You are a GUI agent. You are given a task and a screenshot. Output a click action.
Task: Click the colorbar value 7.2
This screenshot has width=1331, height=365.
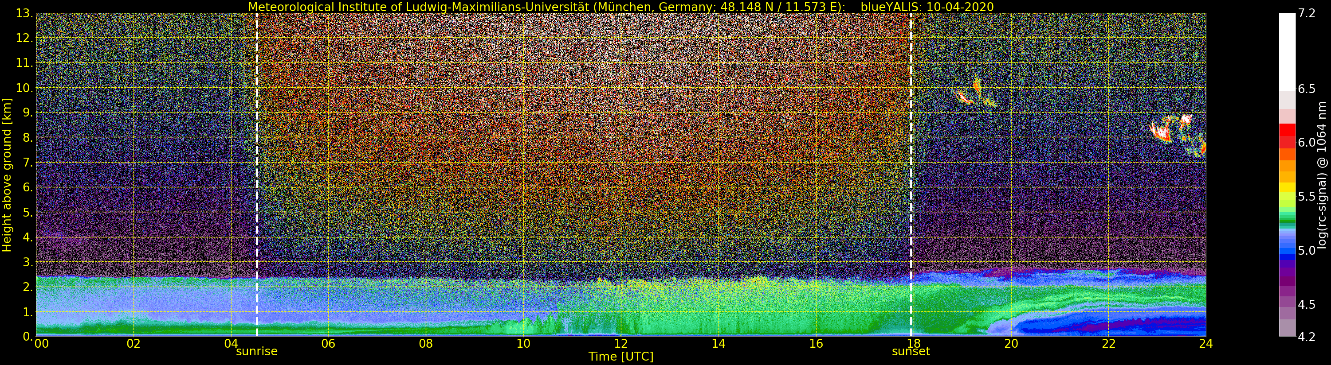click(1307, 13)
